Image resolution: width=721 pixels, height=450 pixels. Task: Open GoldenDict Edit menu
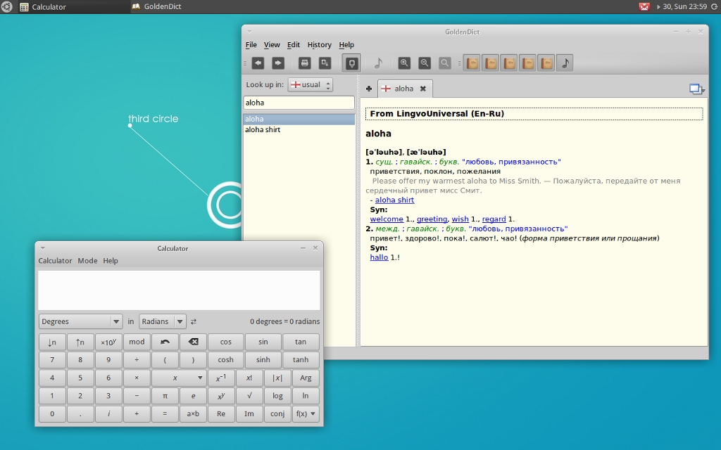tap(294, 44)
